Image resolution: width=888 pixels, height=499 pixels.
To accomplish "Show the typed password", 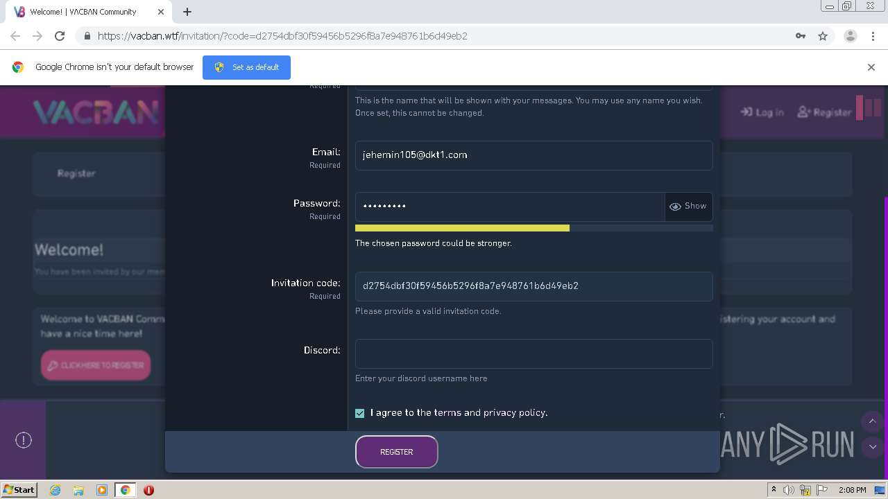I will (688, 207).
